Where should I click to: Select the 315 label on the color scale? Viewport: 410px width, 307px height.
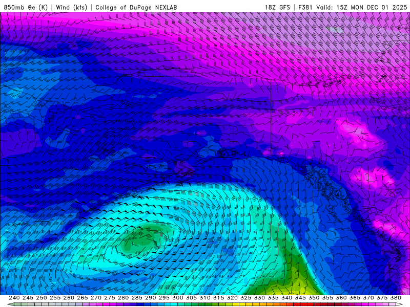point(218,298)
